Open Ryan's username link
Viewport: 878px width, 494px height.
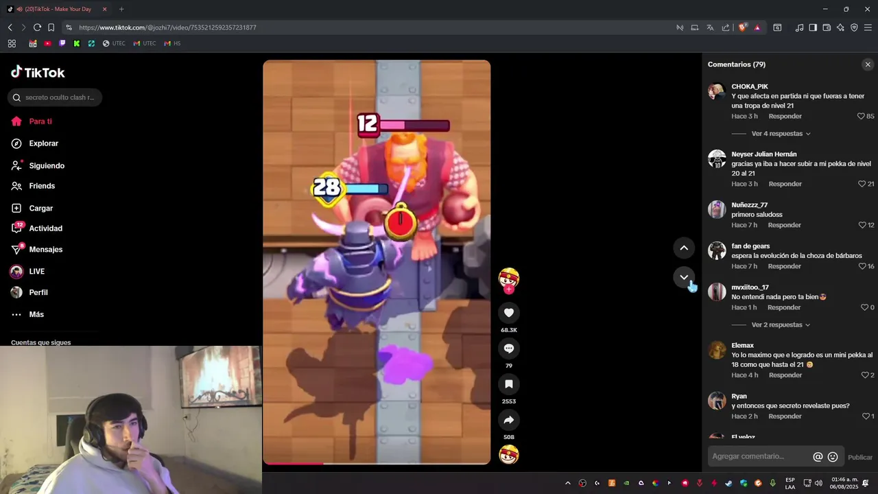pyautogui.click(x=739, y=397)
